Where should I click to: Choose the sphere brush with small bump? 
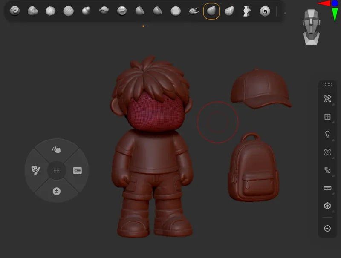tap(86, 11)
